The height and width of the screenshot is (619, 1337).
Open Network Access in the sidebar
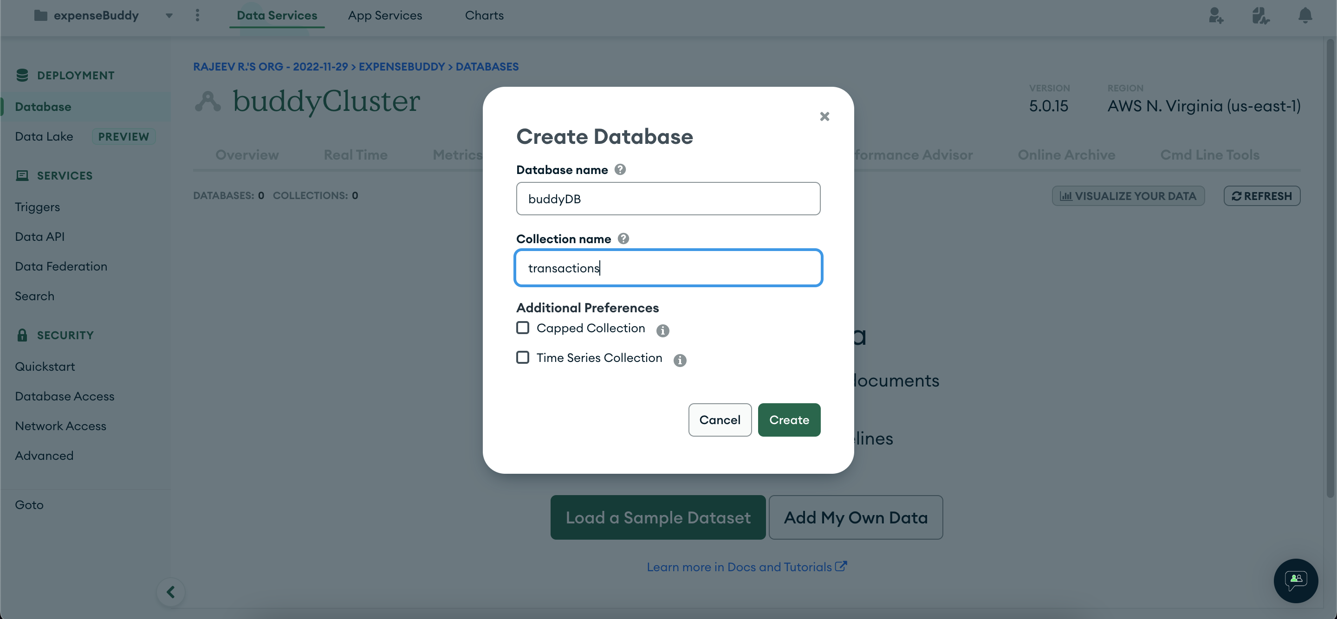pos(60,426)
